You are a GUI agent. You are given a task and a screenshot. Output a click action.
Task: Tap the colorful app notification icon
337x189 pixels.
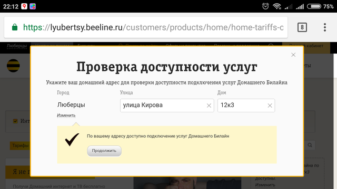33,6
